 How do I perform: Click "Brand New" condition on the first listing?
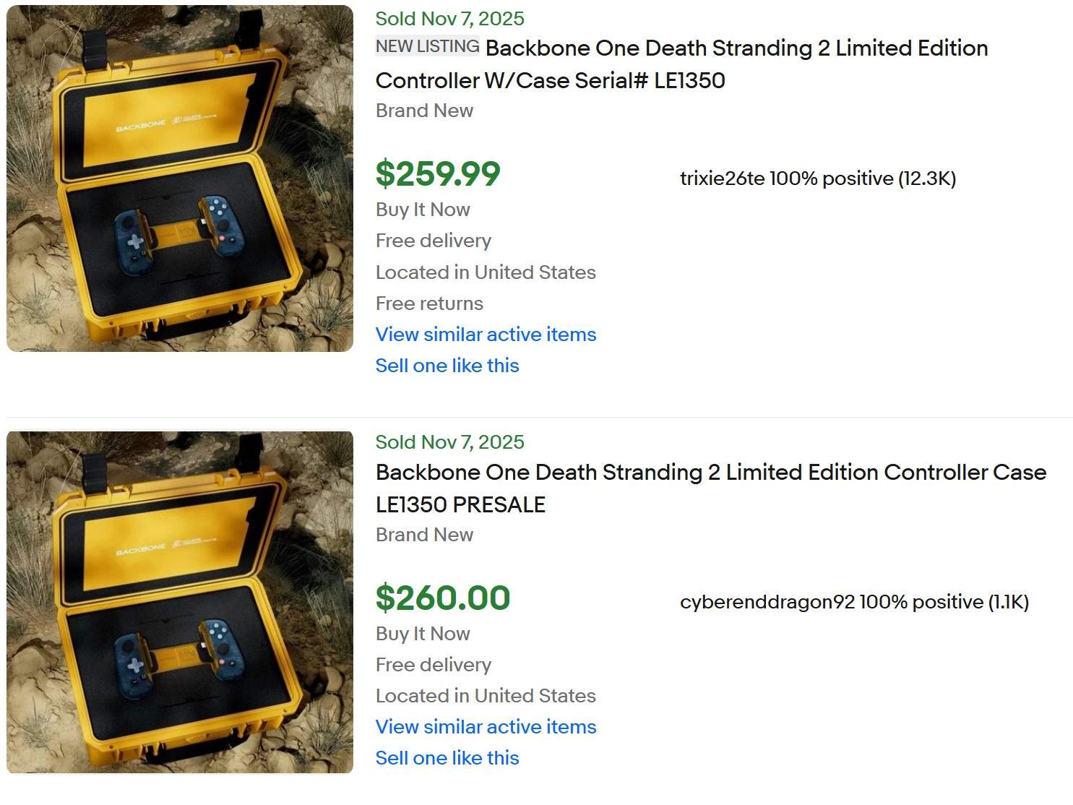pos(424,111)
